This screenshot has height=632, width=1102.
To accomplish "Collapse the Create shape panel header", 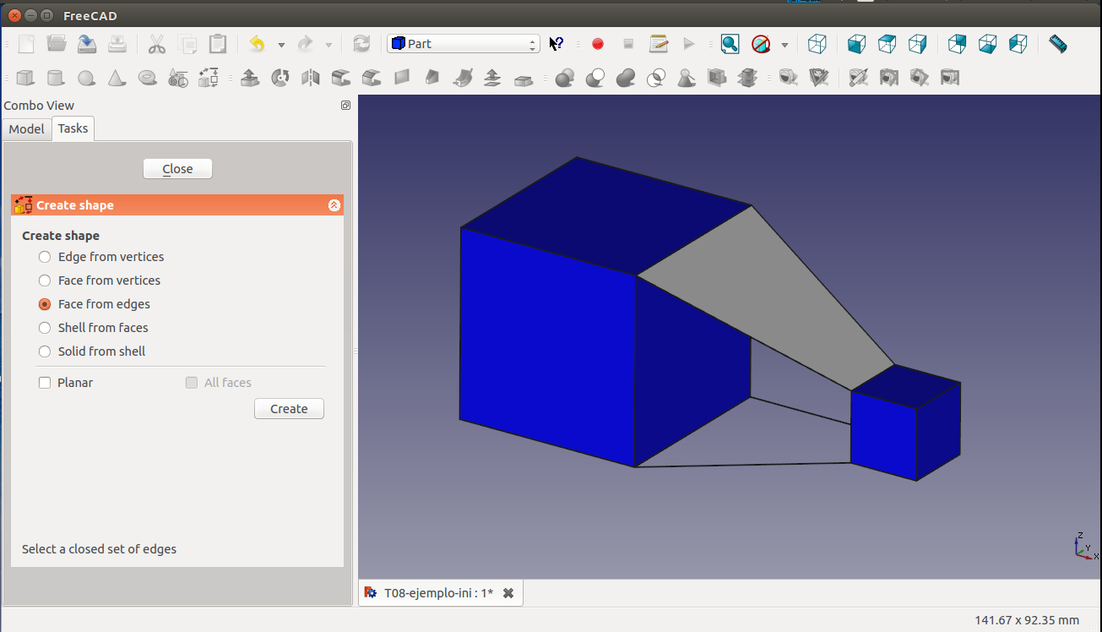I will (334, 205).
